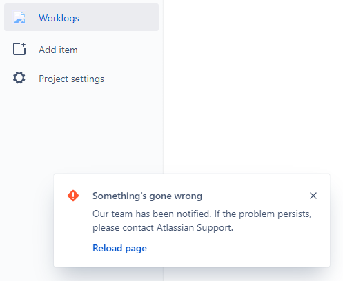Click the Add item plus-square icon
Image resolution: width=343 pixels, height=281 pixels.
click(19, 49)
